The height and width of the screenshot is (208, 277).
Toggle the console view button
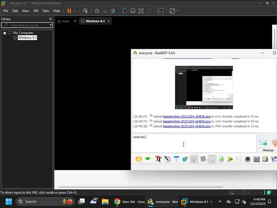[x=161, y=11]
